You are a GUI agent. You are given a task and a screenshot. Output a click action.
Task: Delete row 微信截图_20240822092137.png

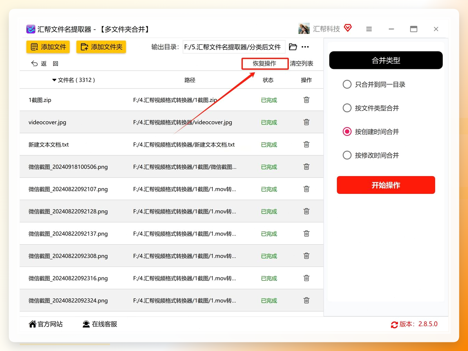point(306,234)
